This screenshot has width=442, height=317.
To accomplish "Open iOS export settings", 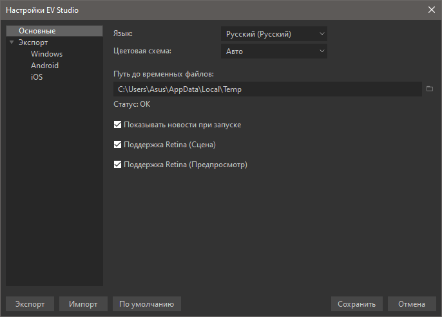I will [37, 77].
